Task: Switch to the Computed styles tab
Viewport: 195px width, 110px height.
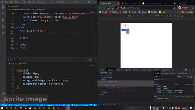Action: point(165,73)
